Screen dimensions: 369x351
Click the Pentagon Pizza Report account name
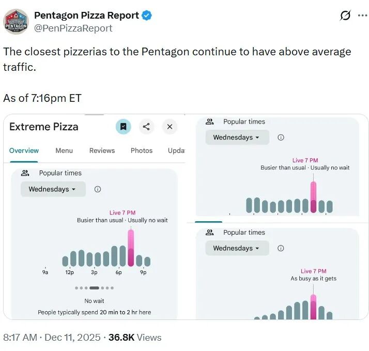pyautogui.click(x=86, y=16)
